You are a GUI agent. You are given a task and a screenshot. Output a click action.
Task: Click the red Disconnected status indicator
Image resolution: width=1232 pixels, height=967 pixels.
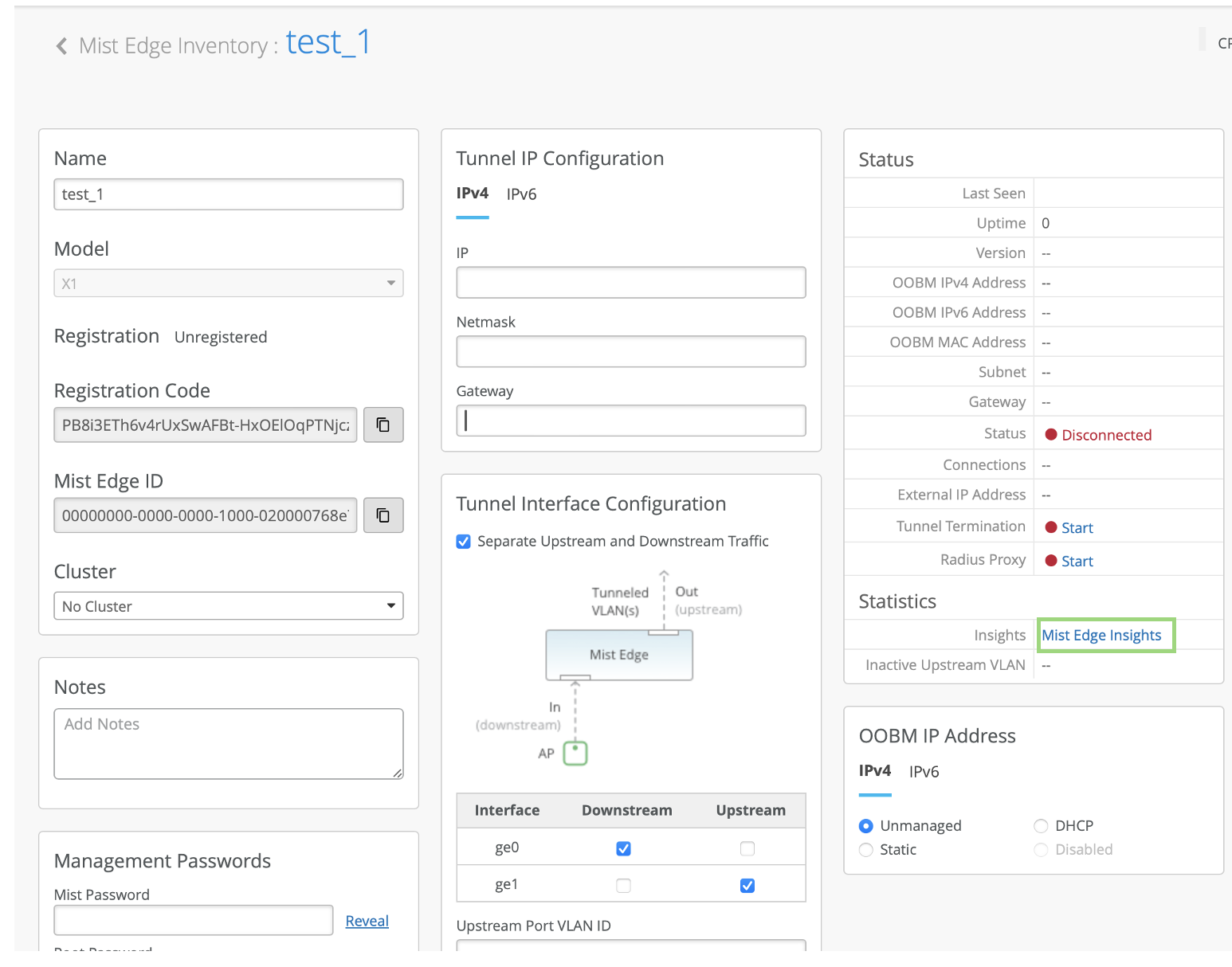(x=1051, y=435)
